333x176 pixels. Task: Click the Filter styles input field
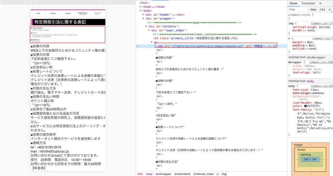[x=297, y=10]
